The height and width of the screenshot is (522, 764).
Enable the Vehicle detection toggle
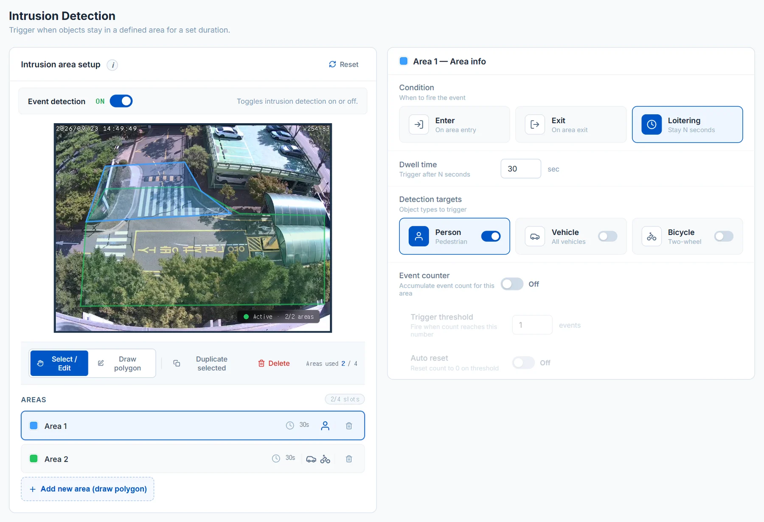point(607,236)
